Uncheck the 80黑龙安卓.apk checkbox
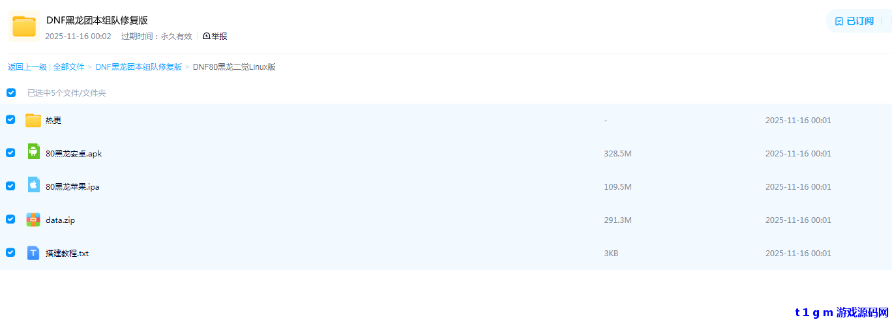 pos(10,153)
